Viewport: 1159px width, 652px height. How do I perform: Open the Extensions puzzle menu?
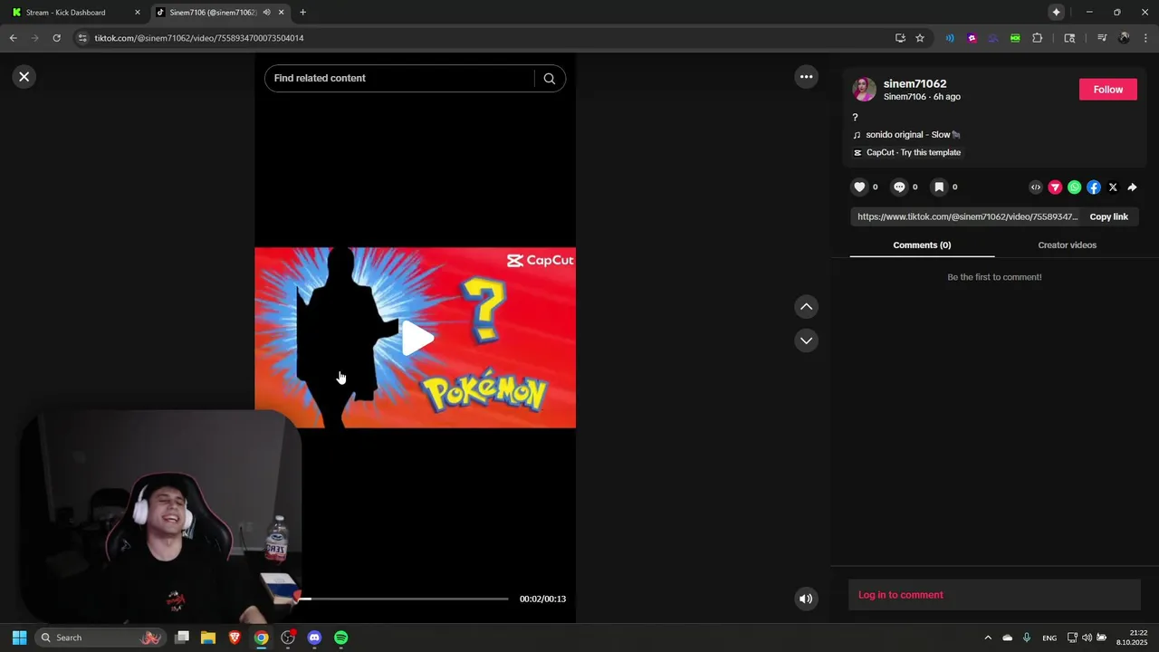coord(1037,38)
